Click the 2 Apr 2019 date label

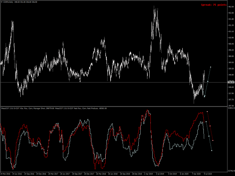[149, 174]
